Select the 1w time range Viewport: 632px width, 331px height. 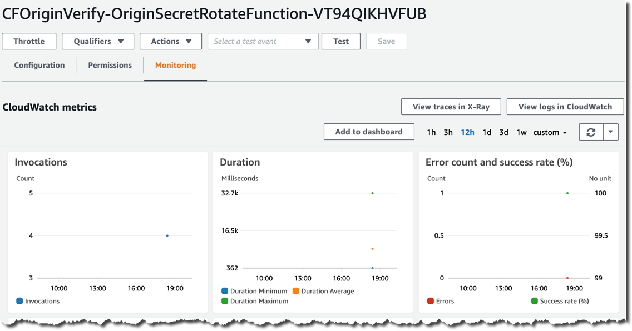521,132
